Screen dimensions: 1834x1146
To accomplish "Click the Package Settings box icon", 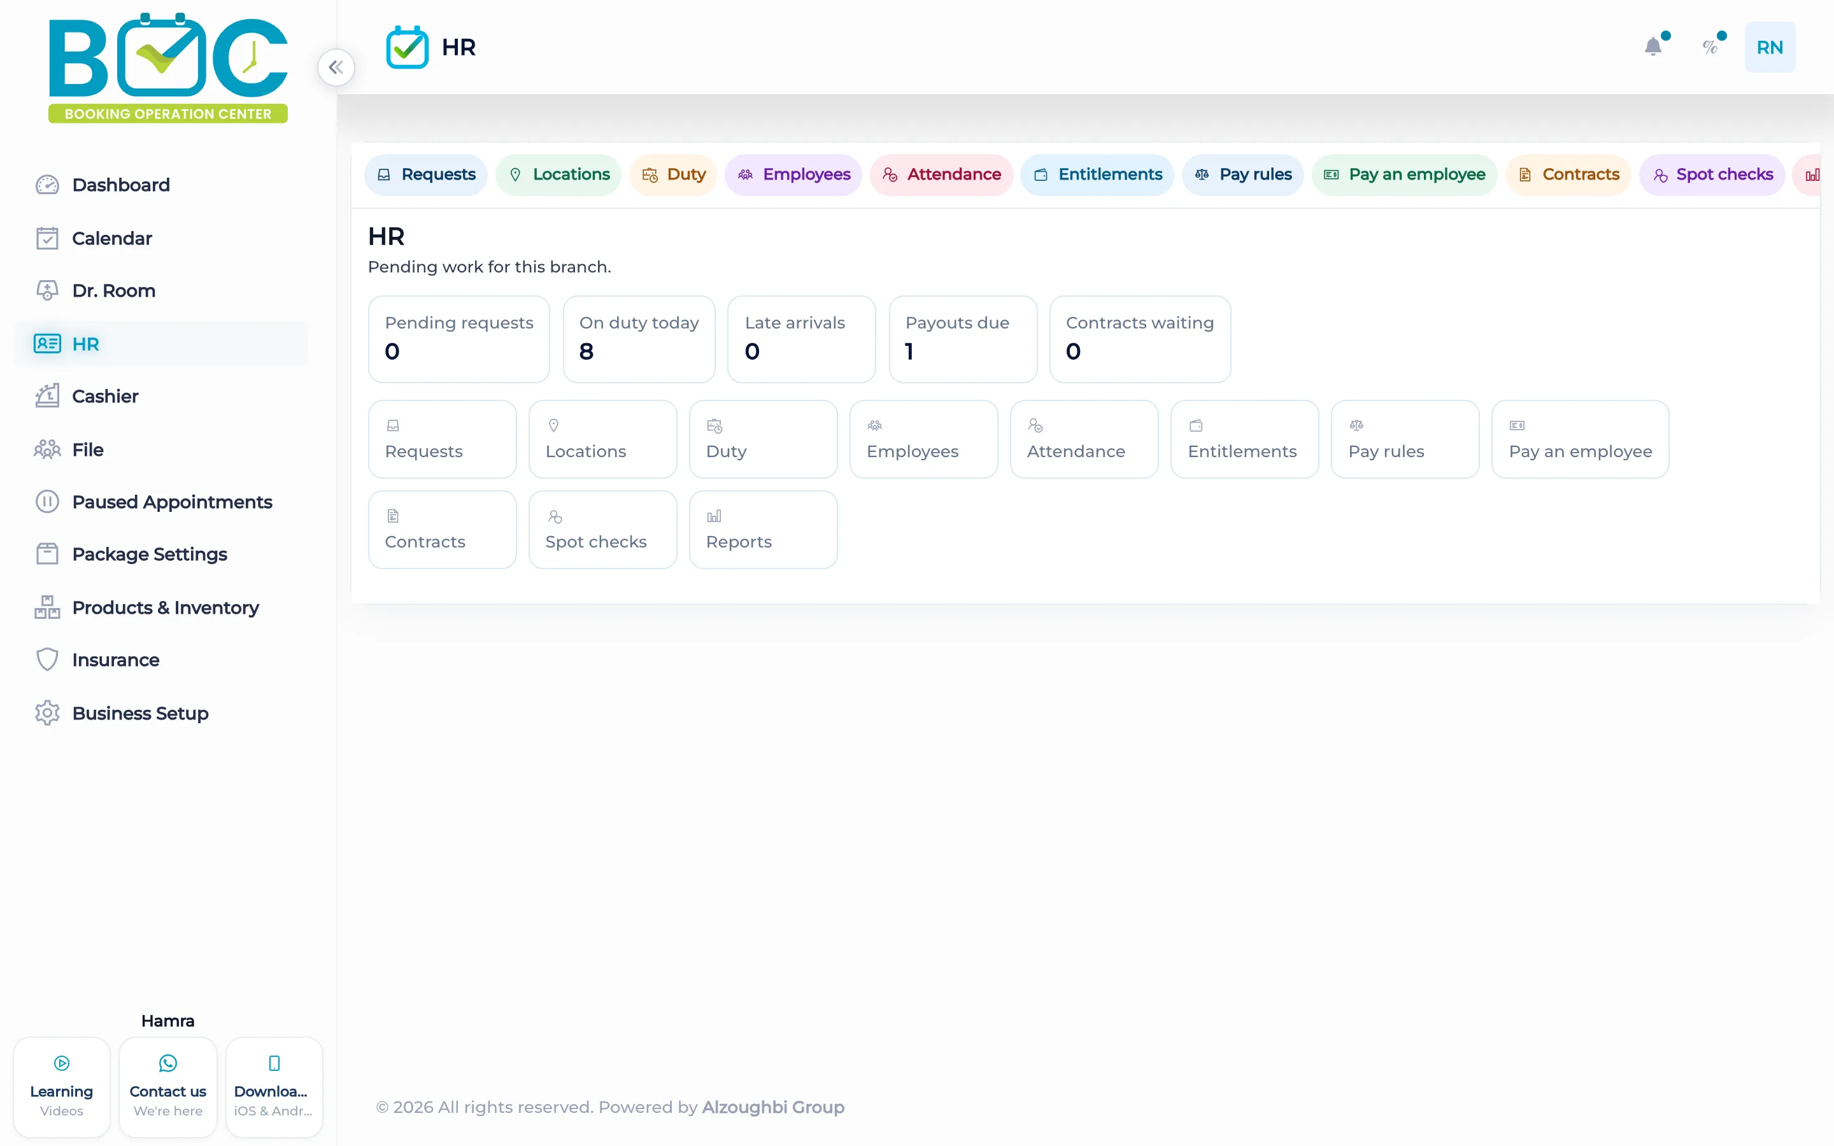I will pos(47,554).
